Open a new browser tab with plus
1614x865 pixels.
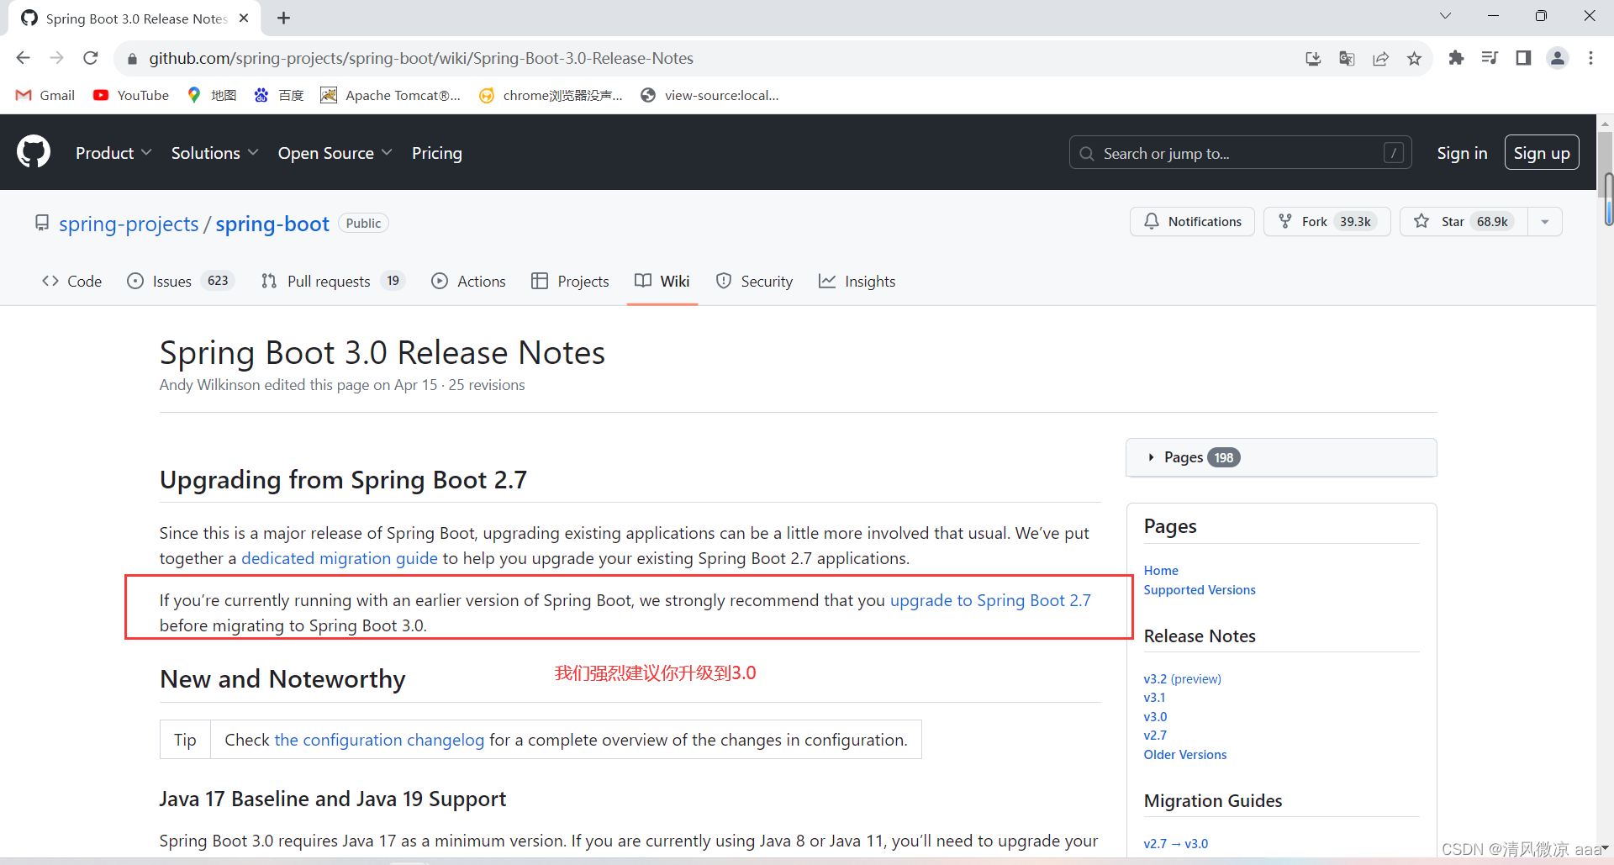pyautogui.click(x=284, y=18)
